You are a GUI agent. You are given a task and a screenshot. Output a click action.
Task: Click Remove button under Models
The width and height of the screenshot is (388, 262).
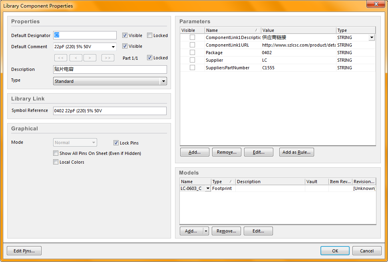226,231
